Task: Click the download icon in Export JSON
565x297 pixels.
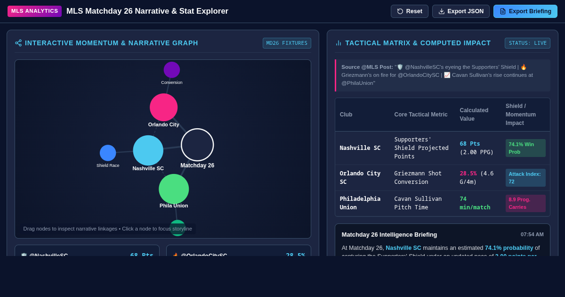Action: click(x=442, y=11)
